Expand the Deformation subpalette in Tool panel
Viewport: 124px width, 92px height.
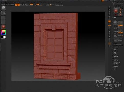pyautogui.click(x=116, y=51)
